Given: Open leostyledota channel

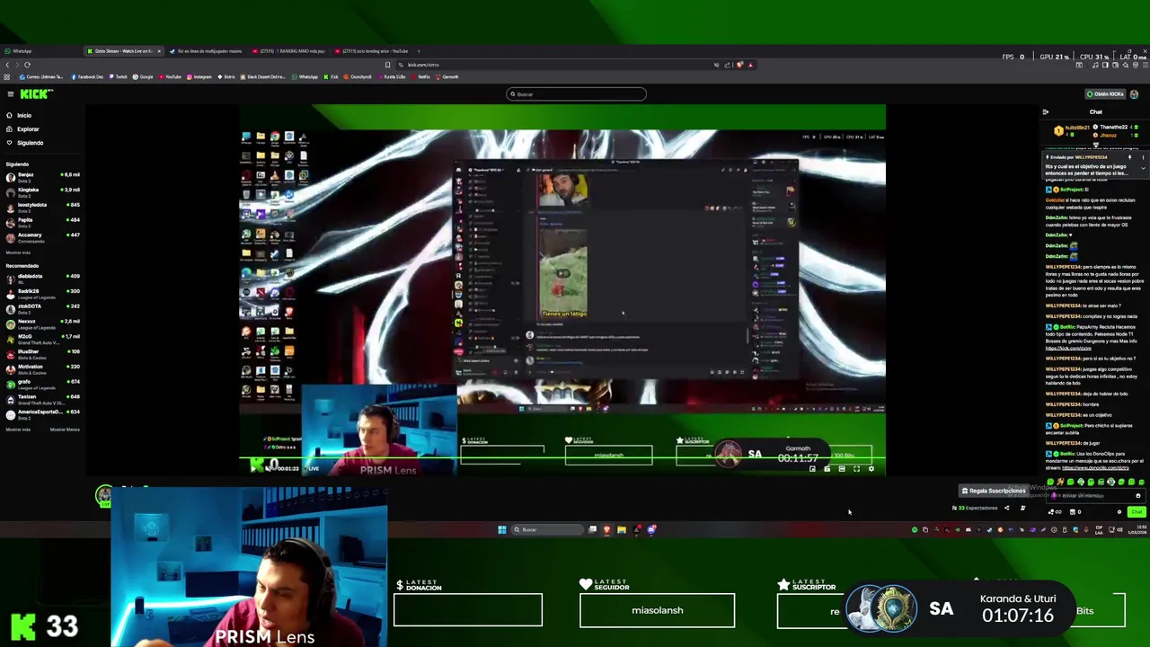Looking at the screenshot, I should [x=42, y=207].
